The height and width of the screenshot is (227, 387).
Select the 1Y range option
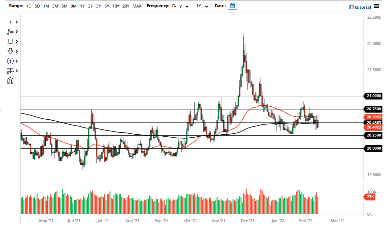[82, 6]
